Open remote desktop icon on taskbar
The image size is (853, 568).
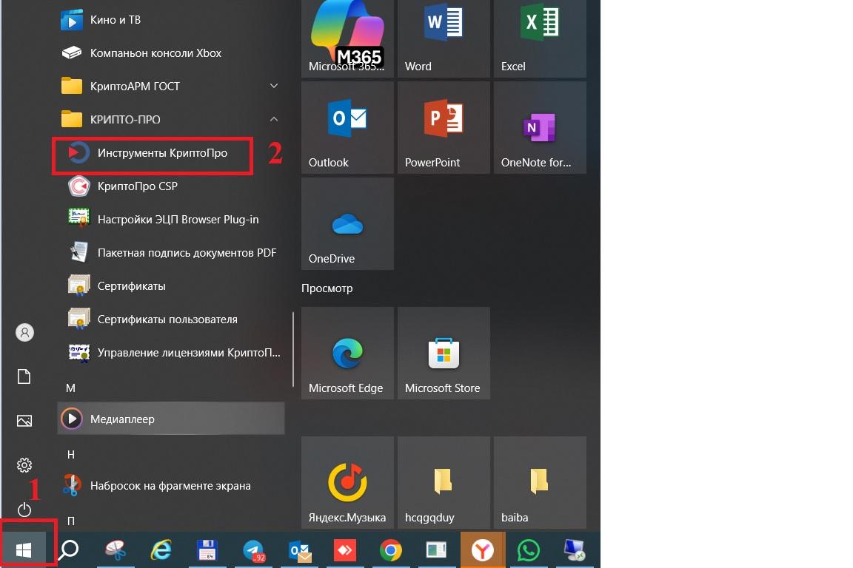[x=574, y=550]
